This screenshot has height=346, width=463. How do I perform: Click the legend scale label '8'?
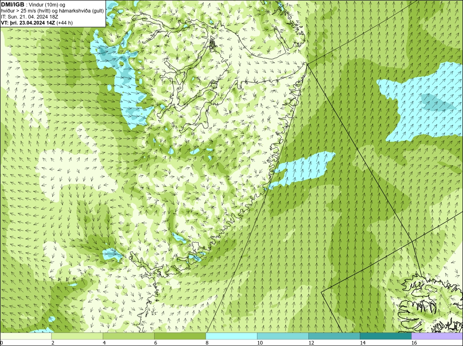pyautogui.click(x=207, y=343)
